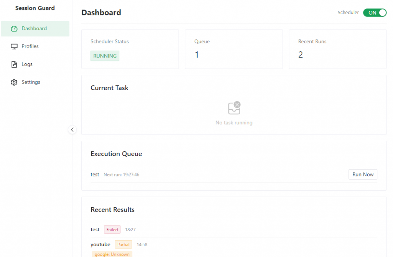Click the google: Unknown tag
This screenshot has height=257, width=393.
[112, 254]
